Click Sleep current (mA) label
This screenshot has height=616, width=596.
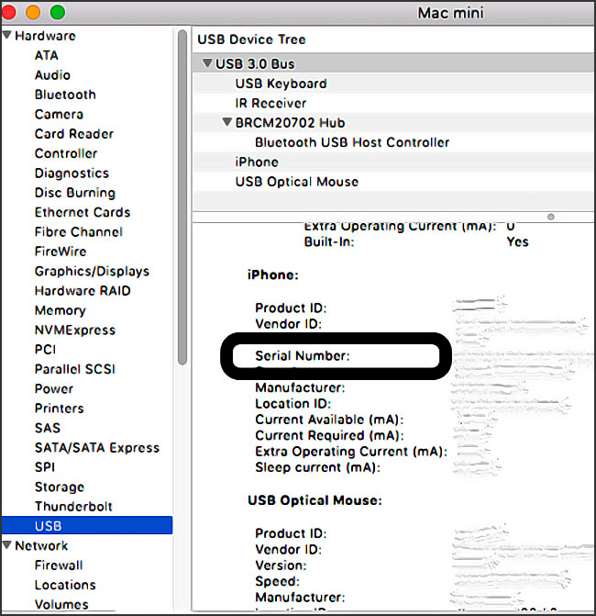(x=318, y=467)
